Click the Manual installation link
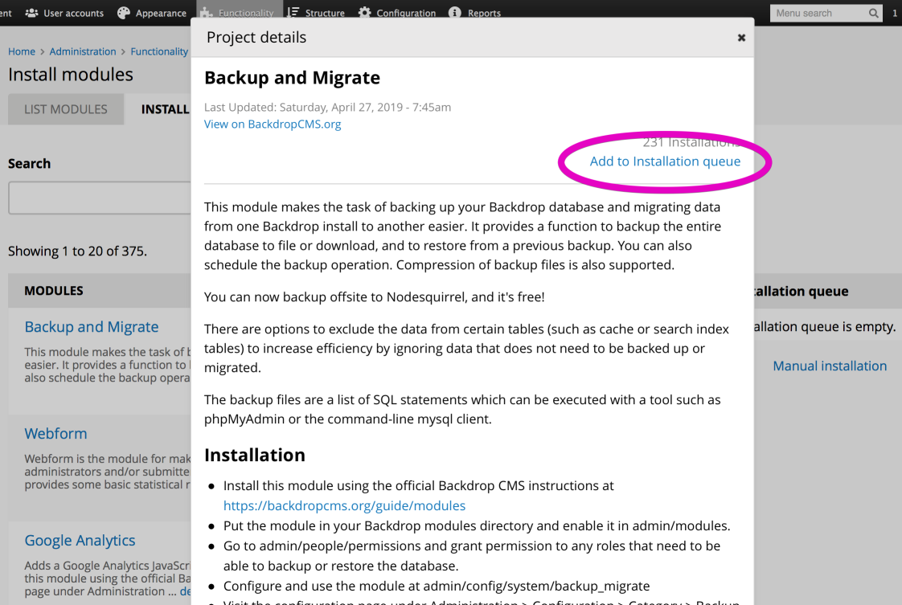This screenshot has height=605, width=902. coord(830,366)
